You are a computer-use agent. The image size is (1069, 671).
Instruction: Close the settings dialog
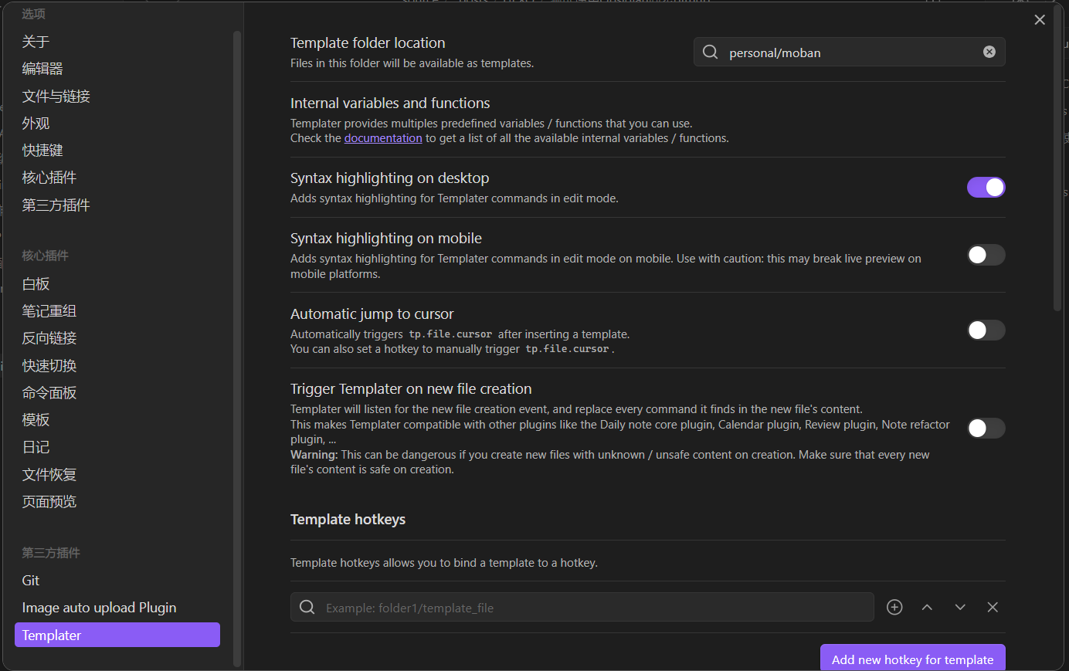[x=1040, y=20]
